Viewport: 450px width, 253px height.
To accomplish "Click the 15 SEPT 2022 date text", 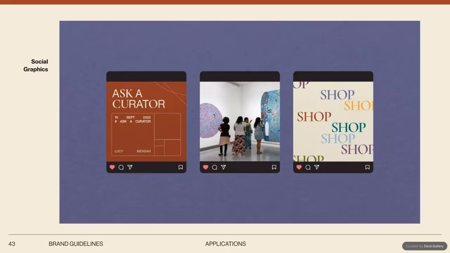I will click(133, 117).
